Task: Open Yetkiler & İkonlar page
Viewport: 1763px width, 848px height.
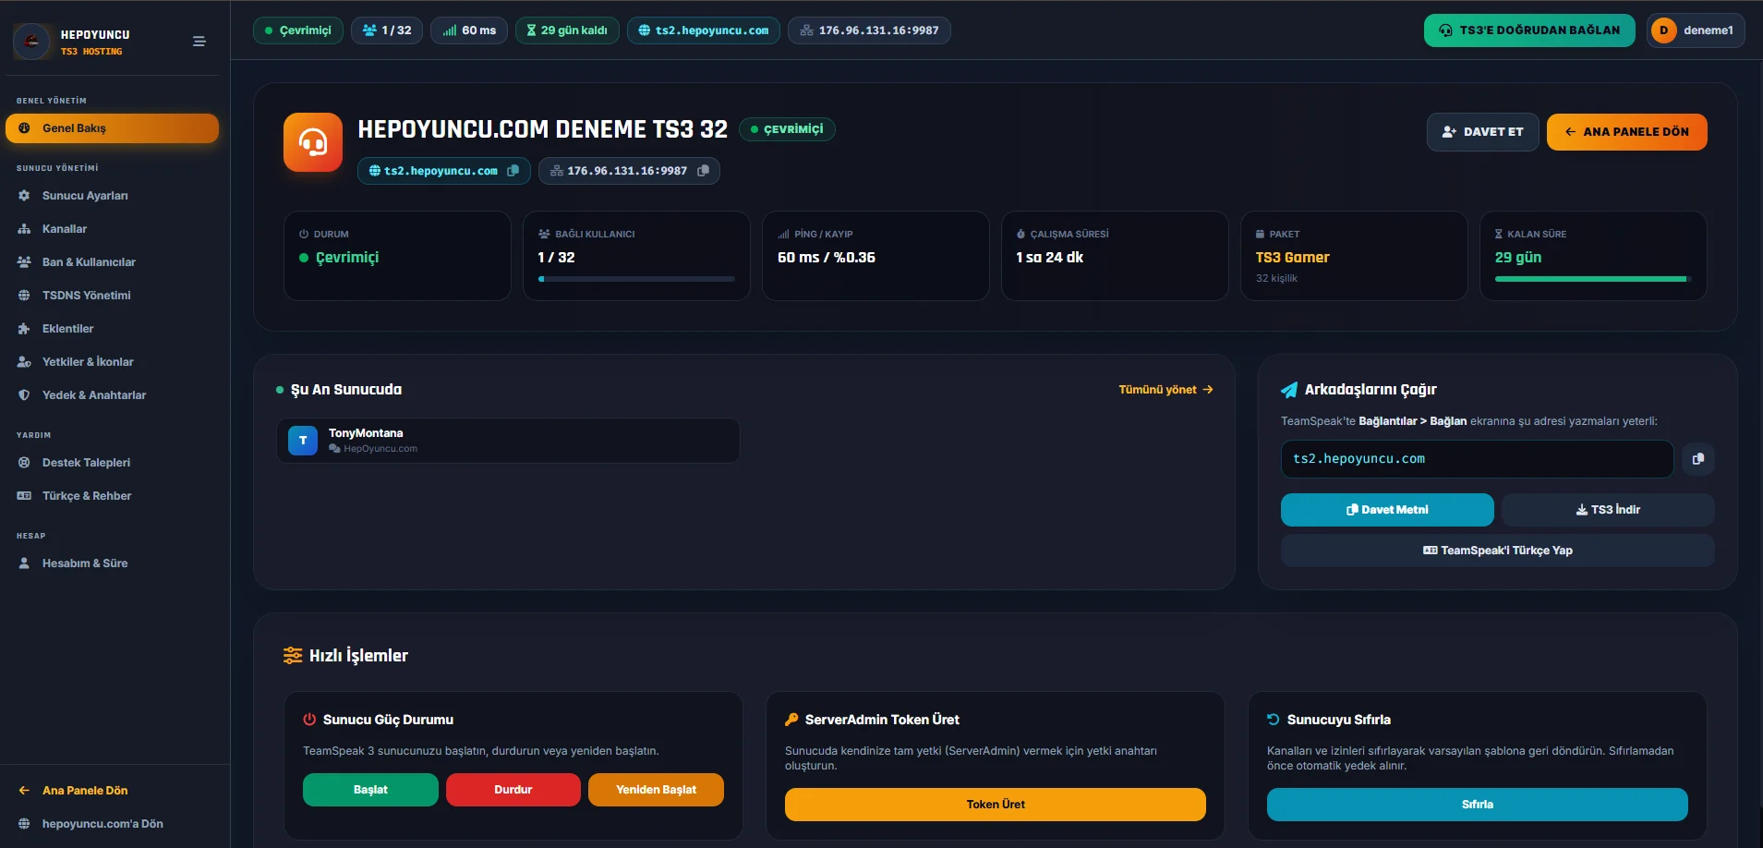Action: [112, 362]
